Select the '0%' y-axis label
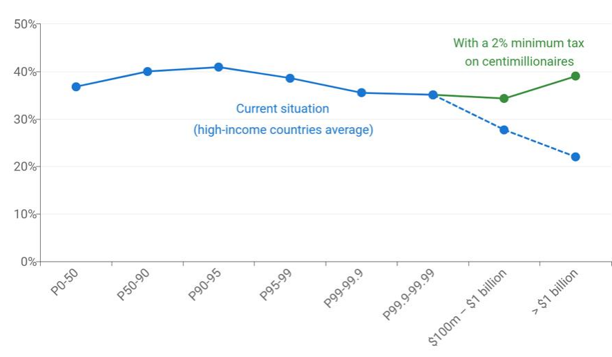The image size is (612, 357). pos(28,262)
